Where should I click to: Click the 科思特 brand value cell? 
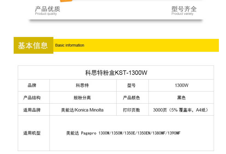point(83,85)
